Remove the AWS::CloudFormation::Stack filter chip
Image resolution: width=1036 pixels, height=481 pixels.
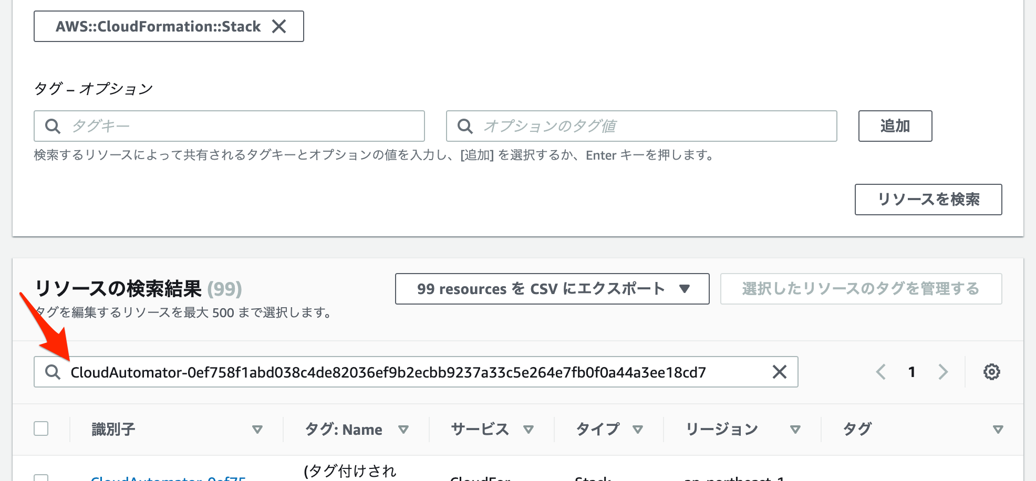pos(279,26)
